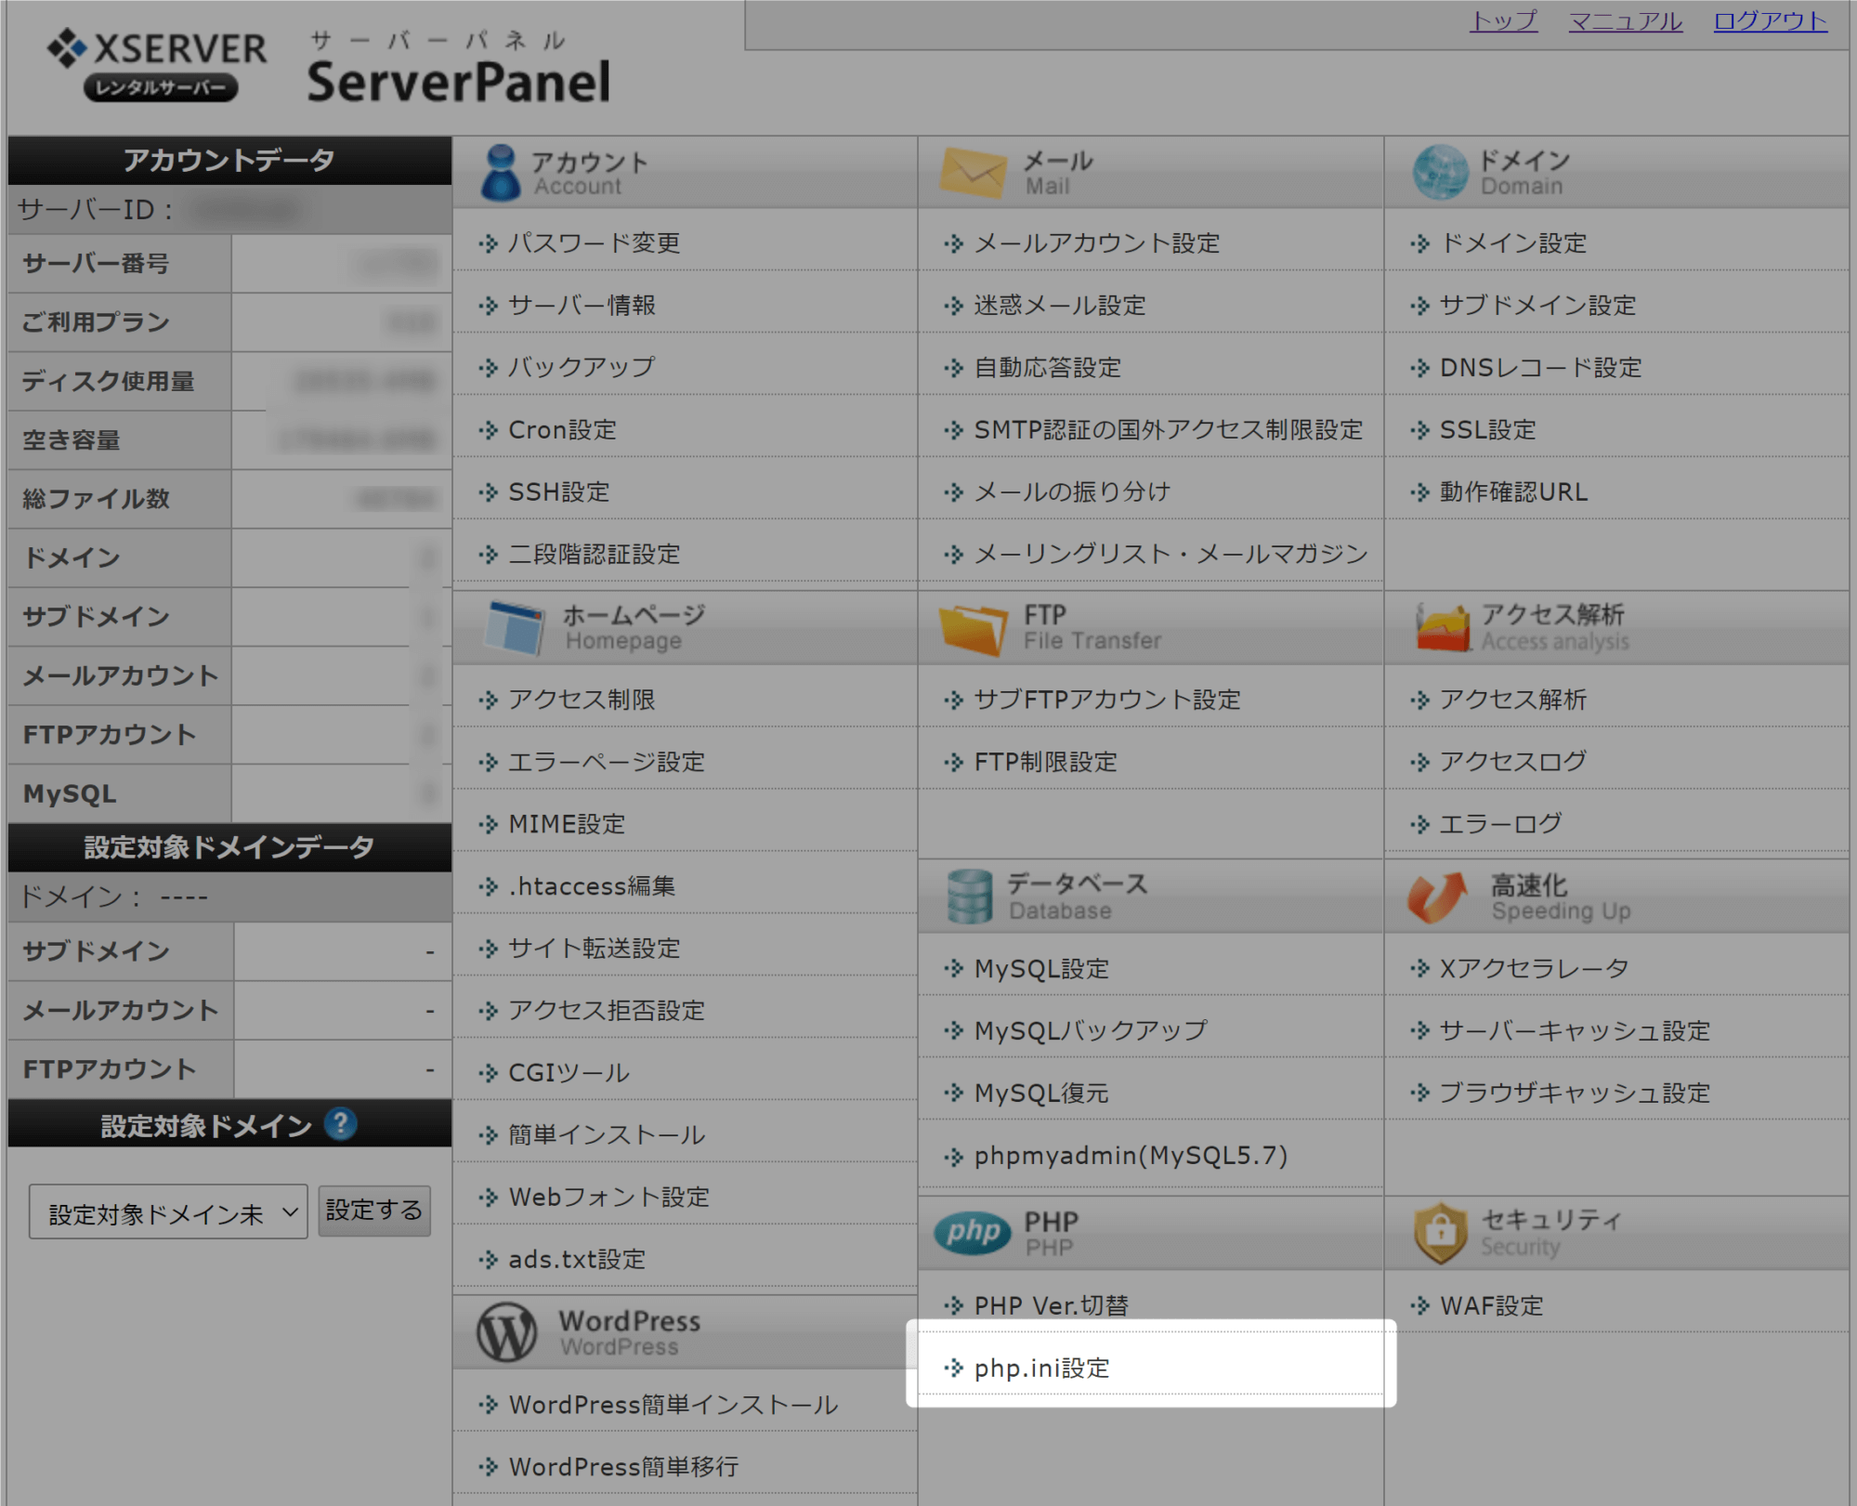Click the Mail envelope icon
The image size is (1857, 1506).
pyautogui.click(x=973, y=172)
